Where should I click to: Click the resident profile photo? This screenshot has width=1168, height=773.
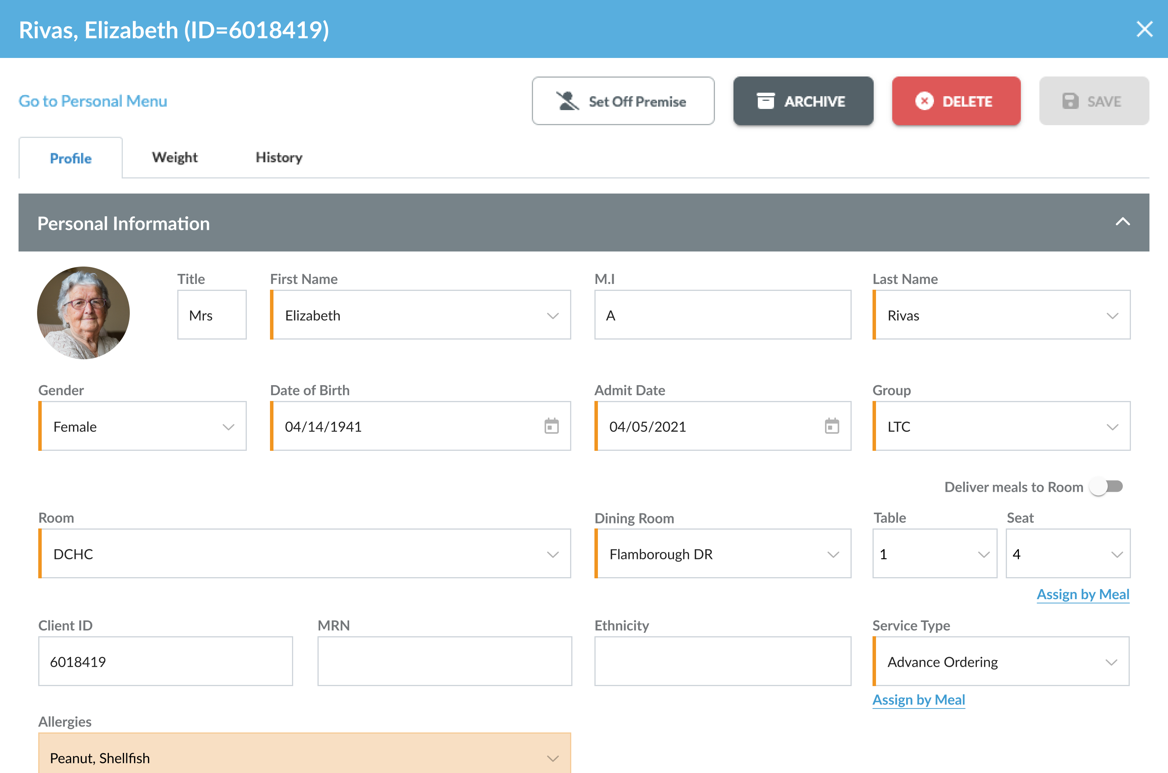83,313
